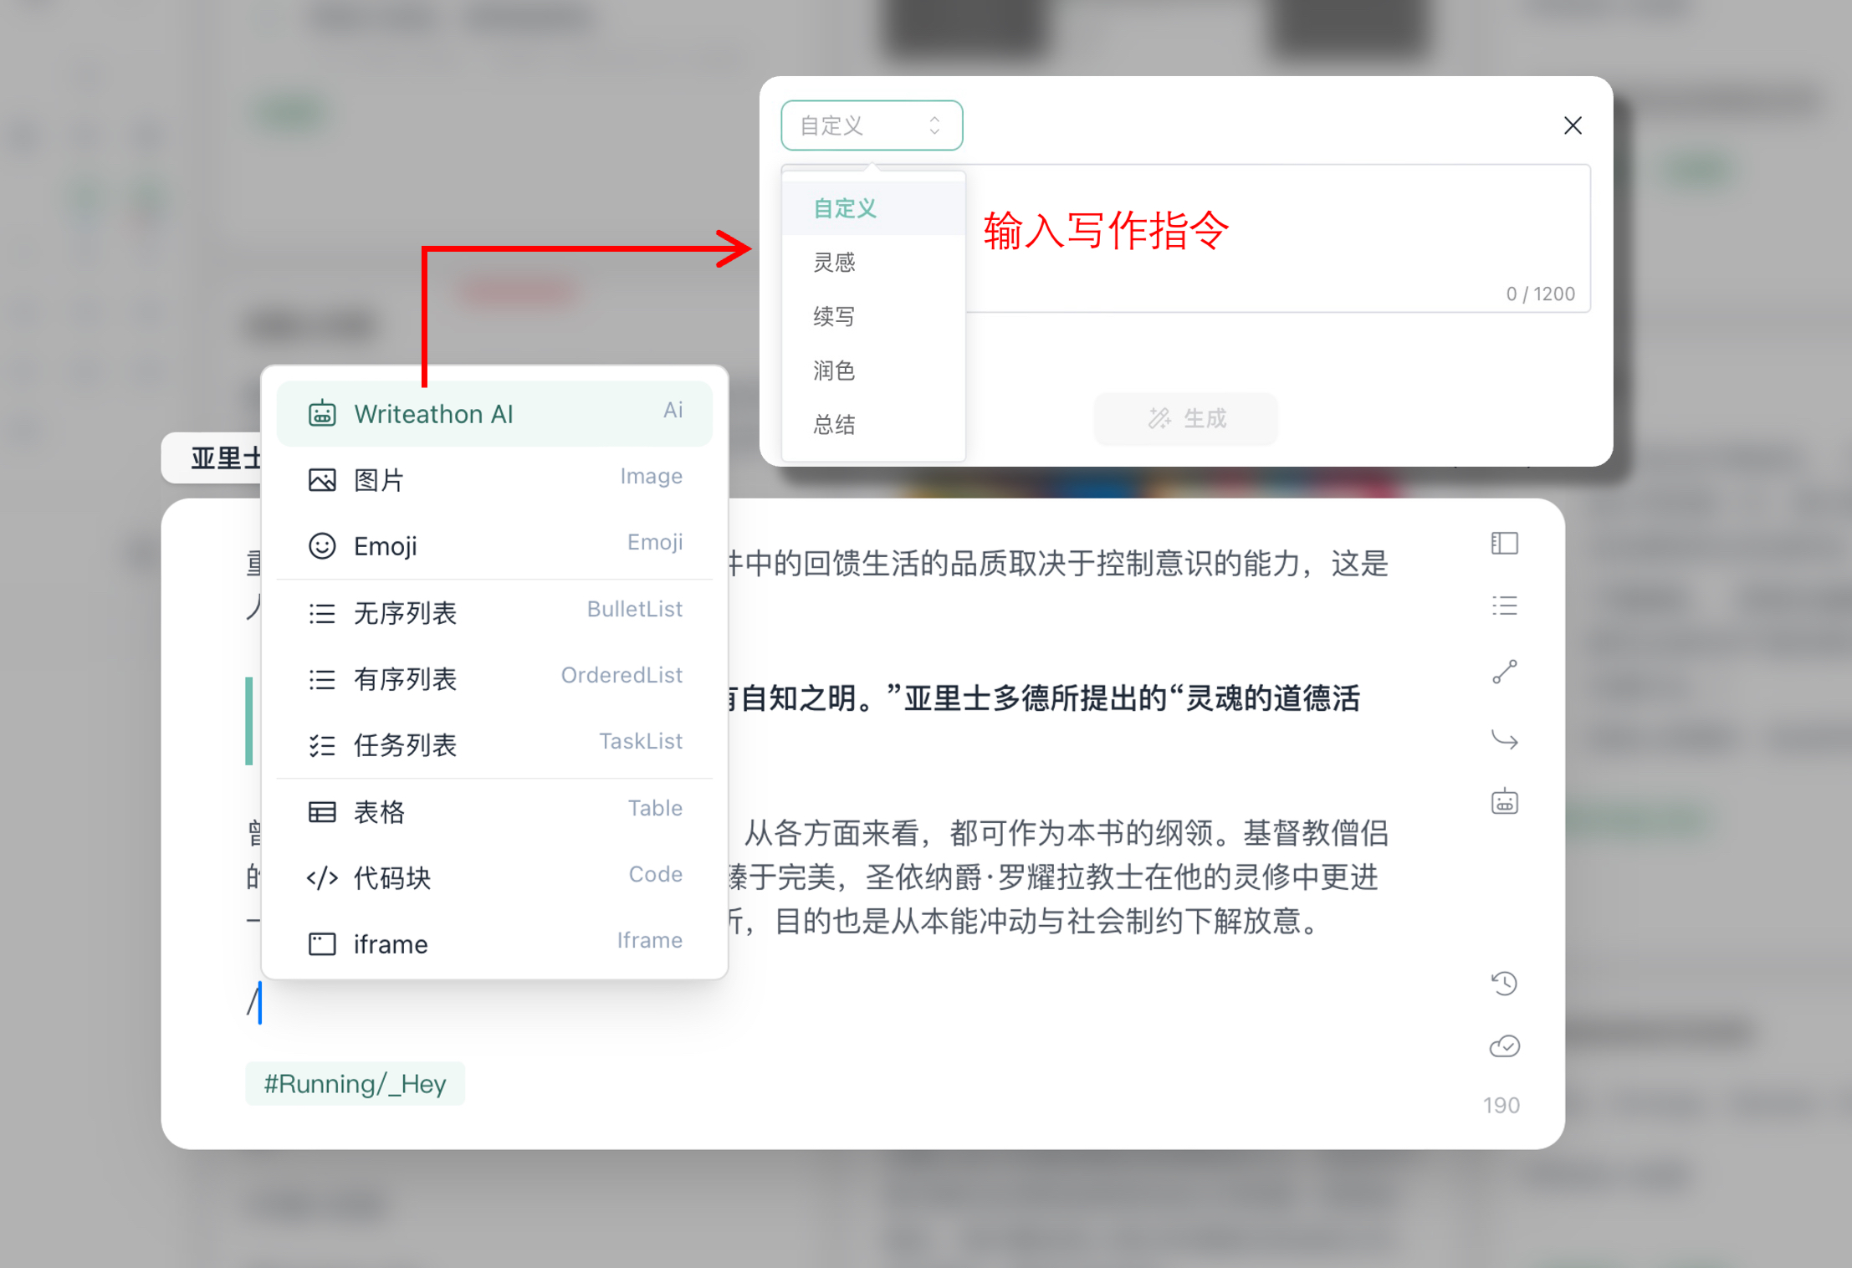Click the bold quote text about 亚里士多德
The image size is (1852, 1268).
tap(1042, 698)
